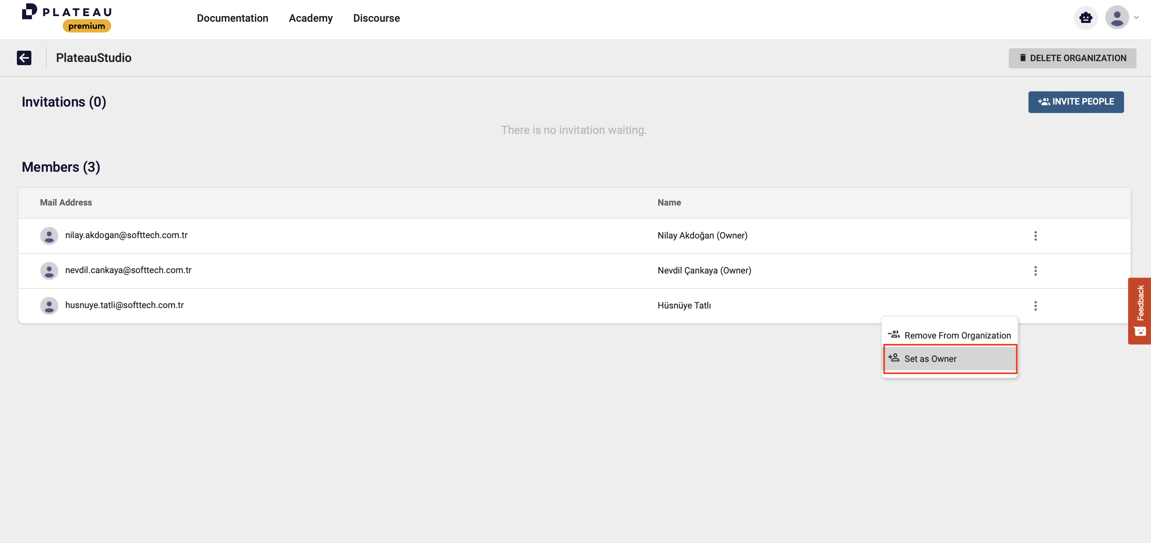Go to the Academy page
This screenshot has height=543, width=1151.
tap(311, 19)
